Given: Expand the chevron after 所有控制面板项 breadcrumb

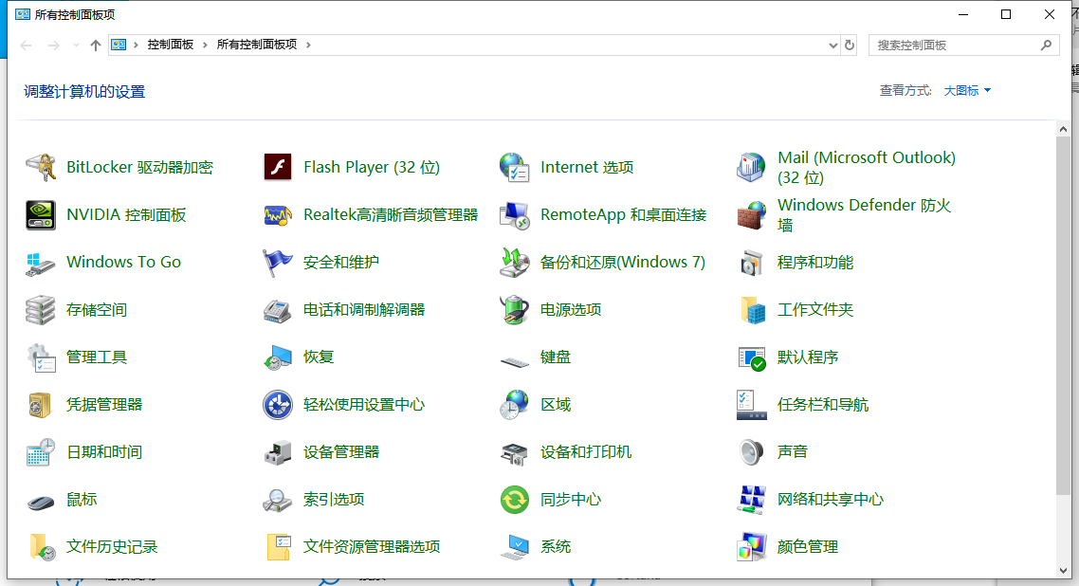Looking at the screenshot, I should click(308, 45).
